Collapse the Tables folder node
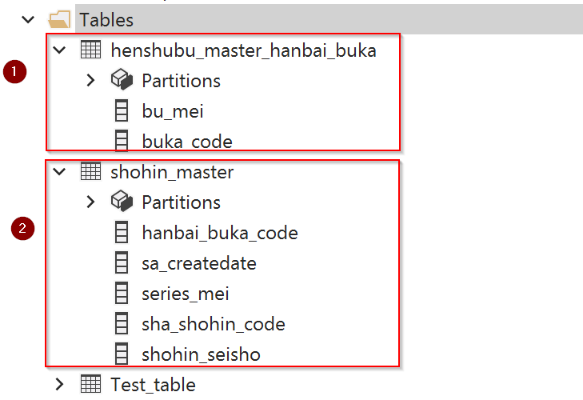Viewport: 583px width, 400px height. [30, 20]
